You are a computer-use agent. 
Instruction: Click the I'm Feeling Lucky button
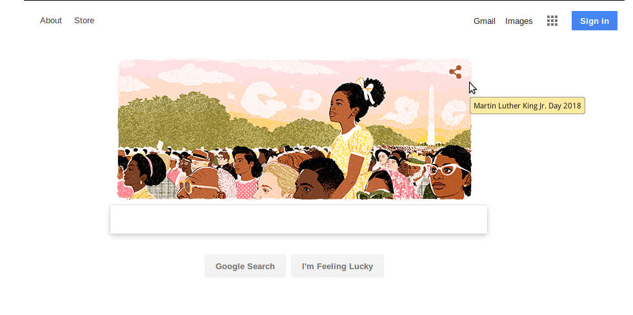[x=337, y=266]
